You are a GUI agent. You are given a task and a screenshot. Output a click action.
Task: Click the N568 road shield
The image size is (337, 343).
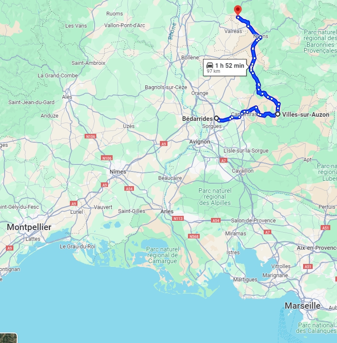(194, 236)
